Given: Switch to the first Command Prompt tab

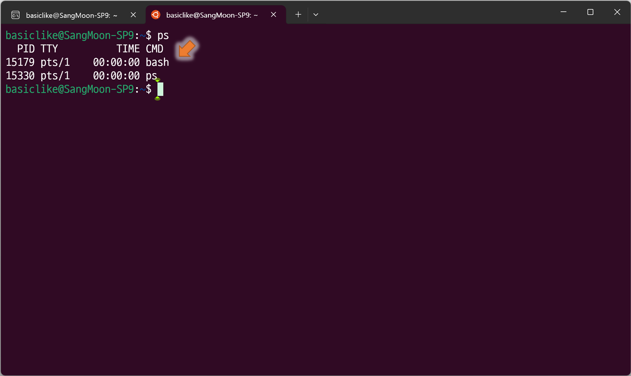Looking at the screenshot, I should tap(72, 15).
